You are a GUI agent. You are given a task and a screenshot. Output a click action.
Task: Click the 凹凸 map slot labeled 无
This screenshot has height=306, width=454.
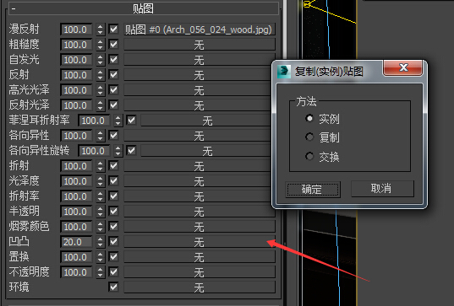pos(200,242)
